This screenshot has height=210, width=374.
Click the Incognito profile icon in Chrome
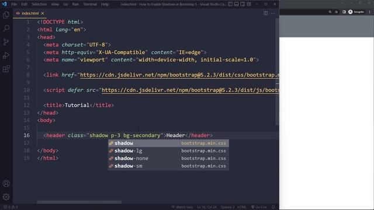(356, 12)
